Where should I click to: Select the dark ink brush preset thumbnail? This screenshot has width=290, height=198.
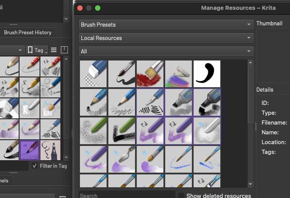pyautogui.click(x=122, y=74)
